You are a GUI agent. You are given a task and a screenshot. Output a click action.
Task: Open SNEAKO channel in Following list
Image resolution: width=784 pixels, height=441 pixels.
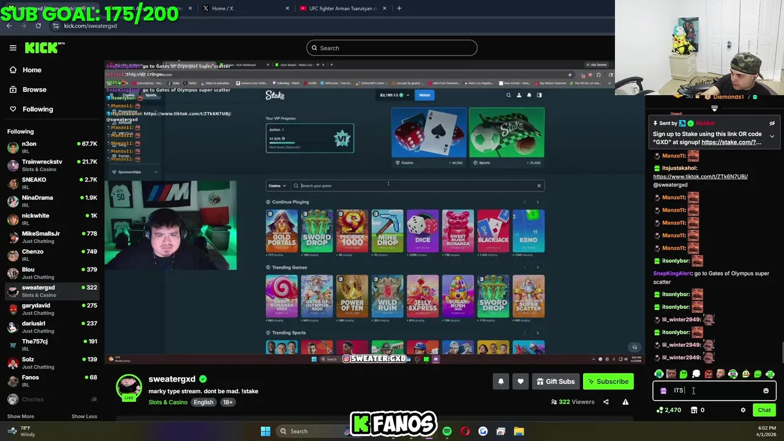coord(52,183)
